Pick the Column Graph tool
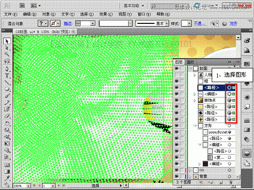 point(7,157)
